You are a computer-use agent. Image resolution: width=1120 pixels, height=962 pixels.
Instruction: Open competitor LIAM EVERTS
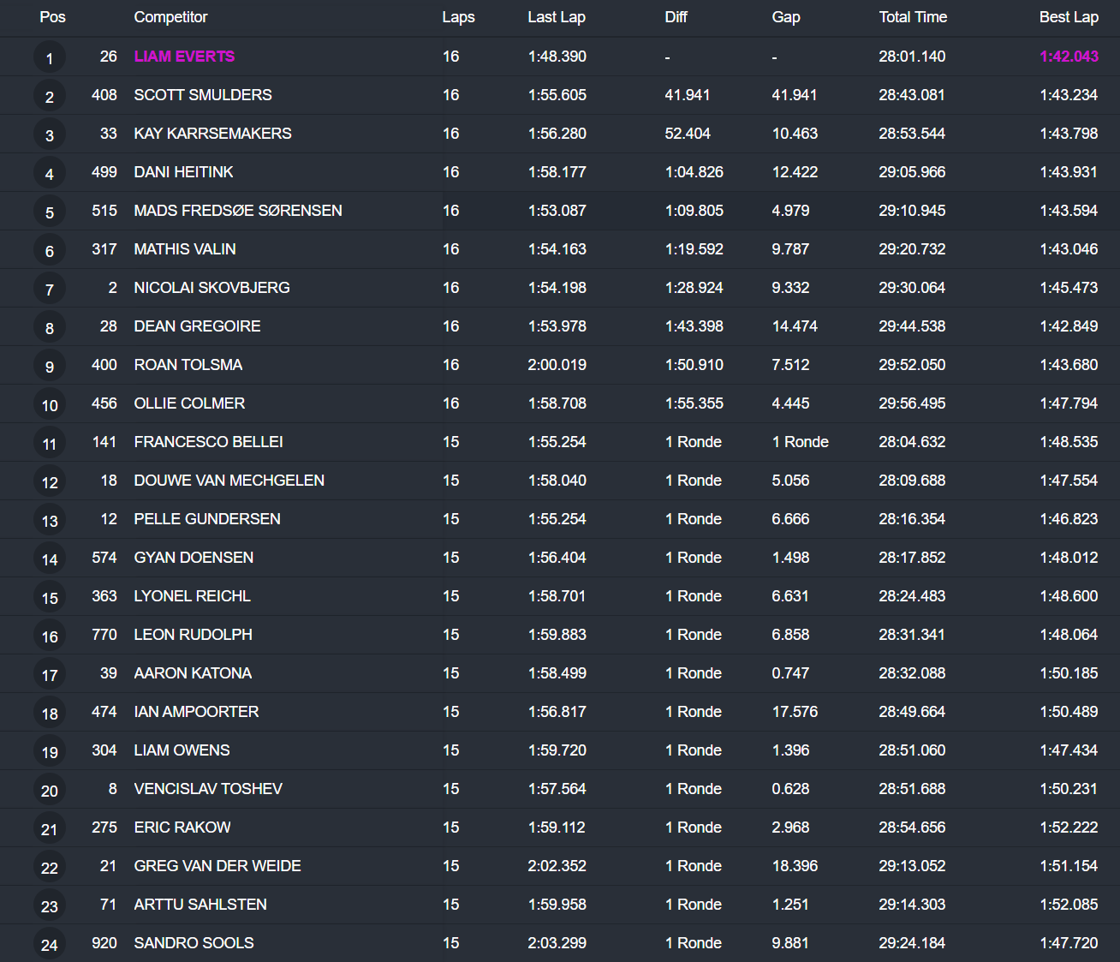pyautogui.click(x=184, y=57)
